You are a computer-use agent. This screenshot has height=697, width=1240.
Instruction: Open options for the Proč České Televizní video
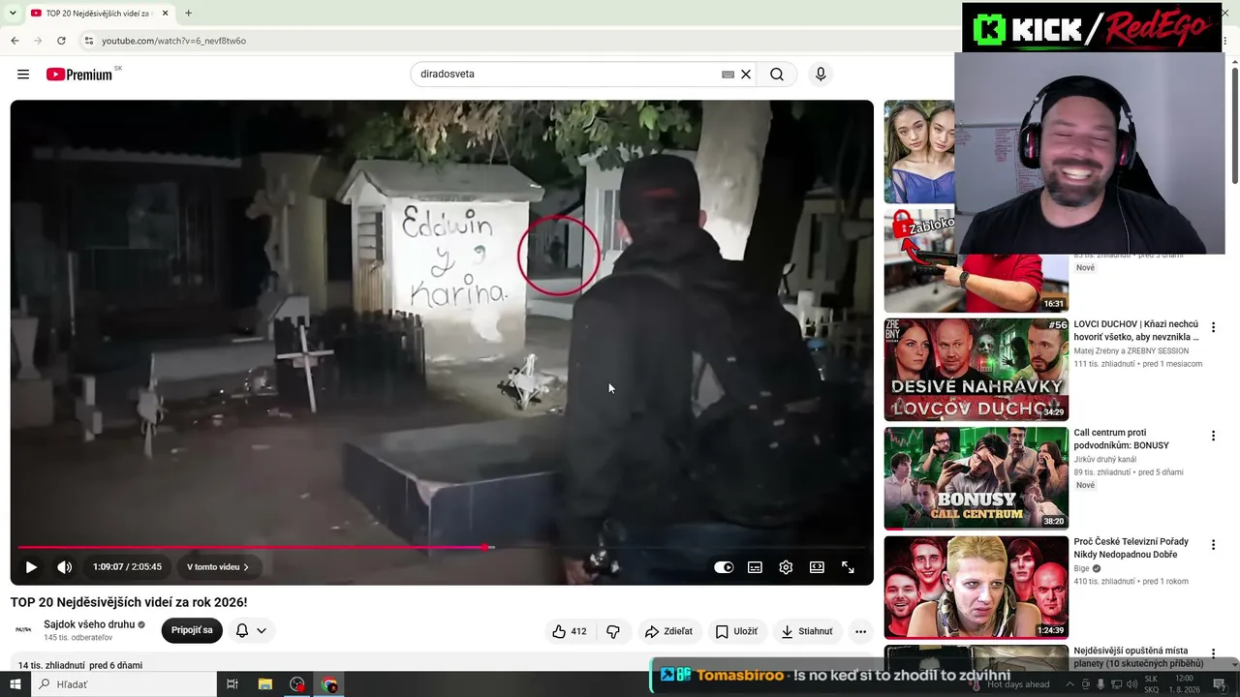[1213, 545]
